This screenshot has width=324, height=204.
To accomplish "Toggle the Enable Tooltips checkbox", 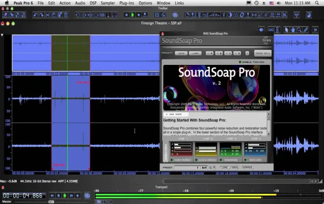I will coord(240,62).
